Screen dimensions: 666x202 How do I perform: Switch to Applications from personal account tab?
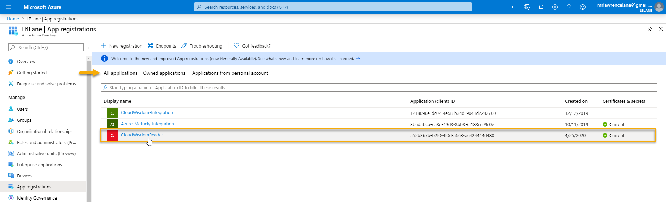230,73
